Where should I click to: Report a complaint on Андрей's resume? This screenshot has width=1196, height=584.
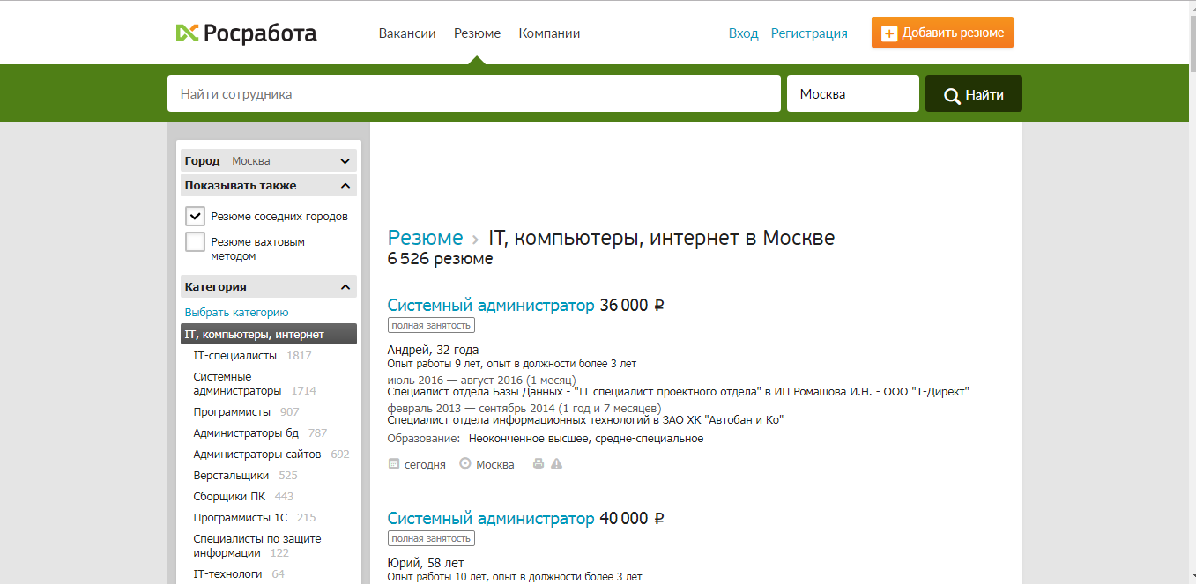click(556, 463)
